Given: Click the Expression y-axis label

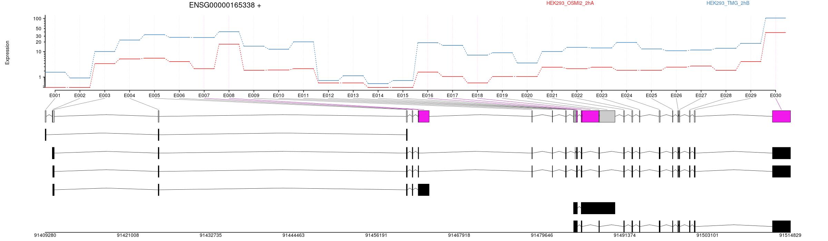Looking at the screenshot, I should pyautogui.click(x=7, y=53).
